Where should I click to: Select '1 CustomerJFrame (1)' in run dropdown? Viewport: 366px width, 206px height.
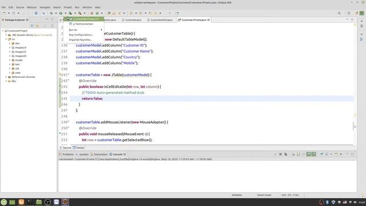tap(83, 19)
